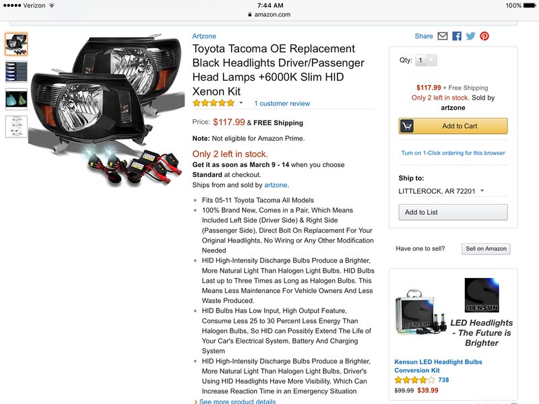This screenshot has width=539, height=404.
Task: Share the product via email icon
Action: point(443,36)
